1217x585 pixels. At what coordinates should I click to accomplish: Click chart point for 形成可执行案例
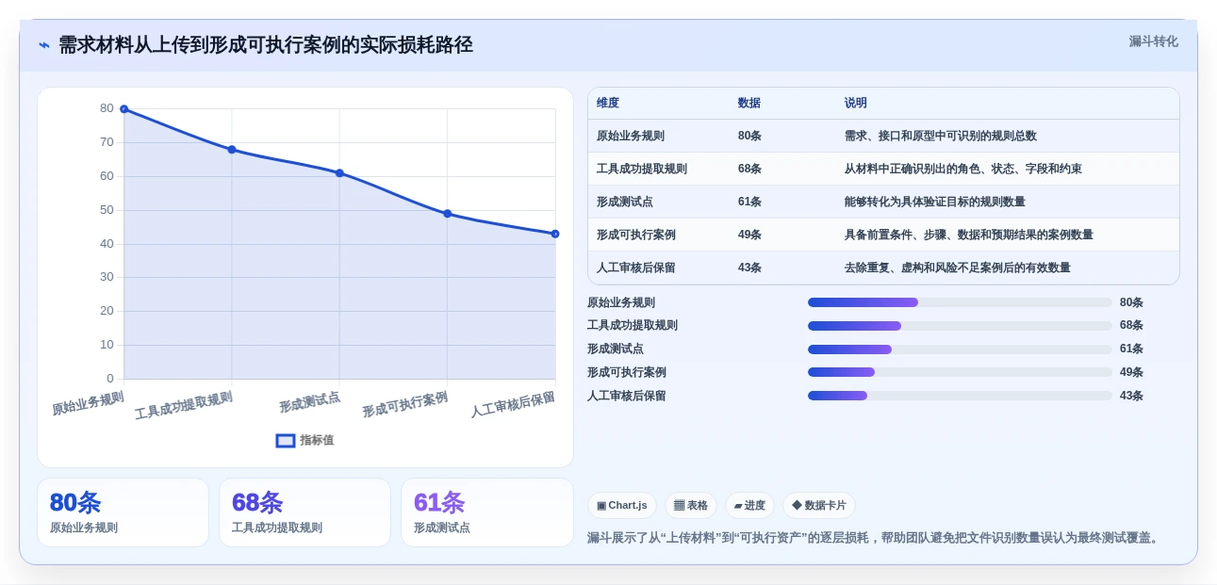tap(447, 214)
